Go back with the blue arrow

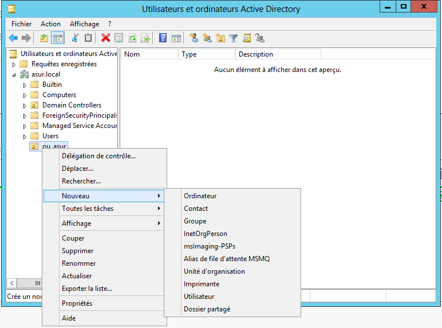pos(13,38)
